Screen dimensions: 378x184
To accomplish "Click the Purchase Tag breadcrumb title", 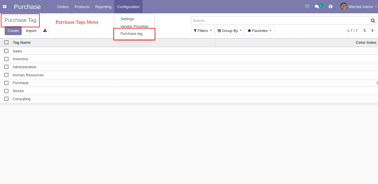I will (21, 20).
